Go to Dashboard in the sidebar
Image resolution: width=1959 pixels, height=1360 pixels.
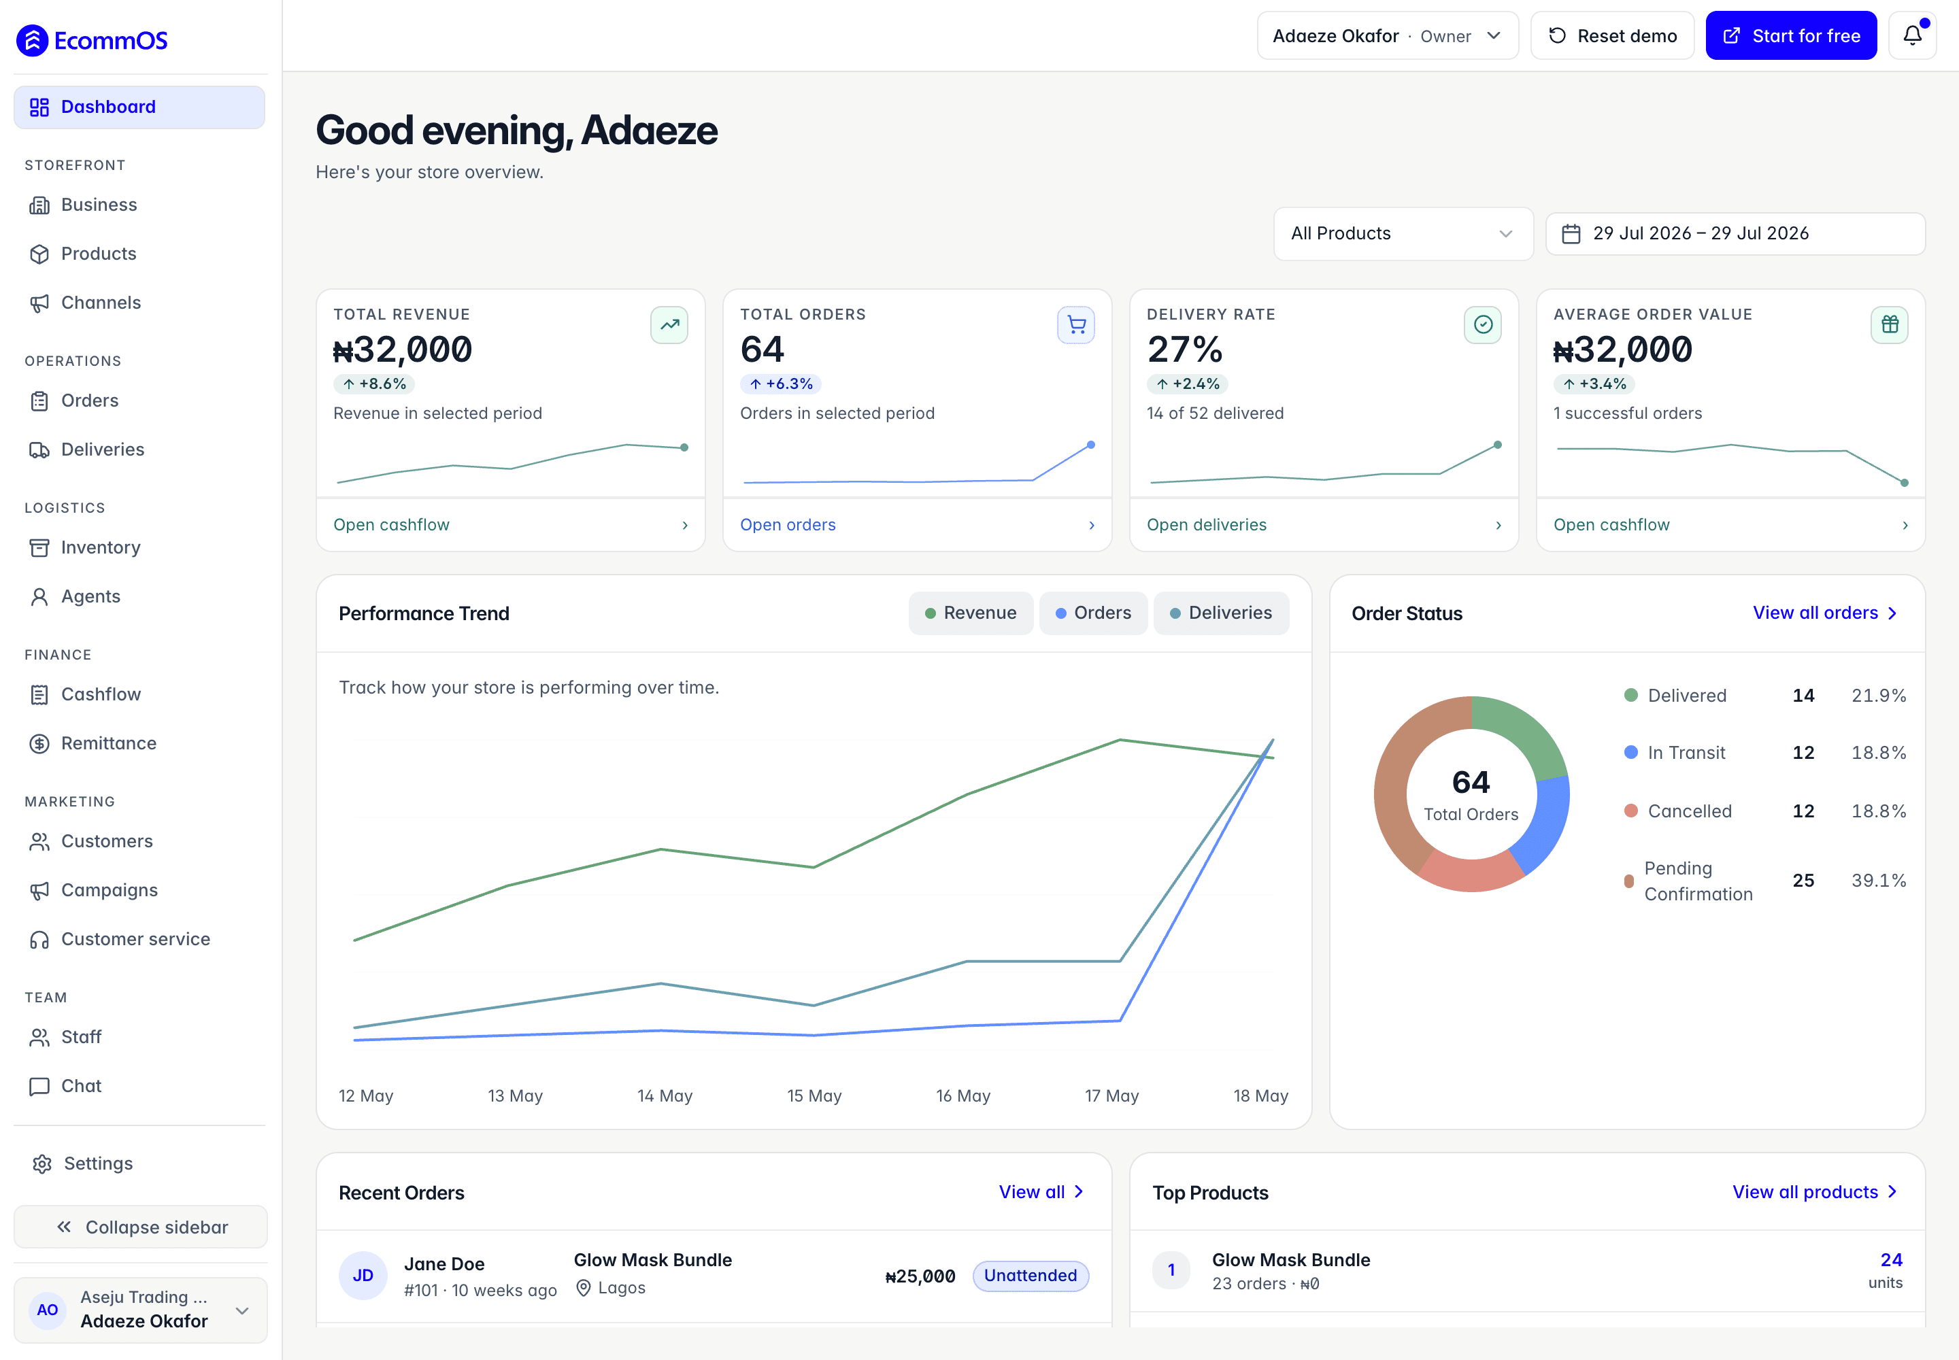point(139,107)
